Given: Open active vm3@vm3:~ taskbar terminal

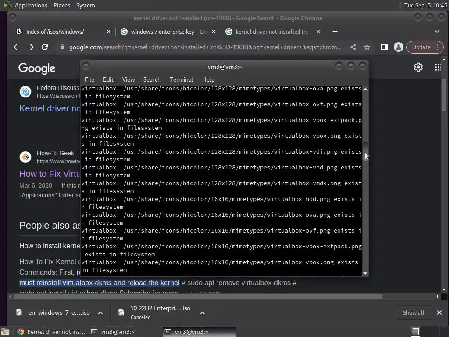Looking at the screenshot, I should coord(199,332).
